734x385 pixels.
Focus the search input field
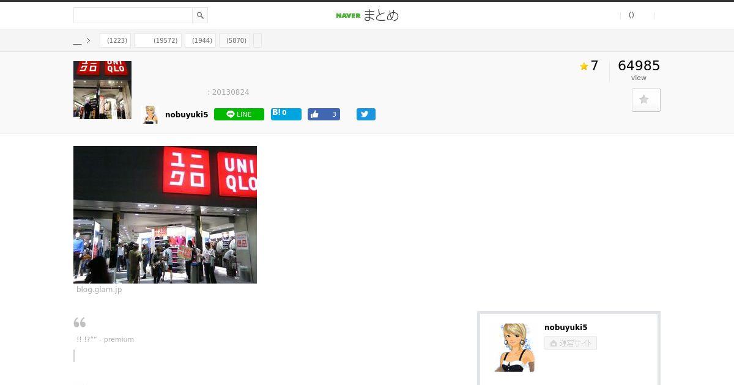pyautogui.click(x=133, y=15)
